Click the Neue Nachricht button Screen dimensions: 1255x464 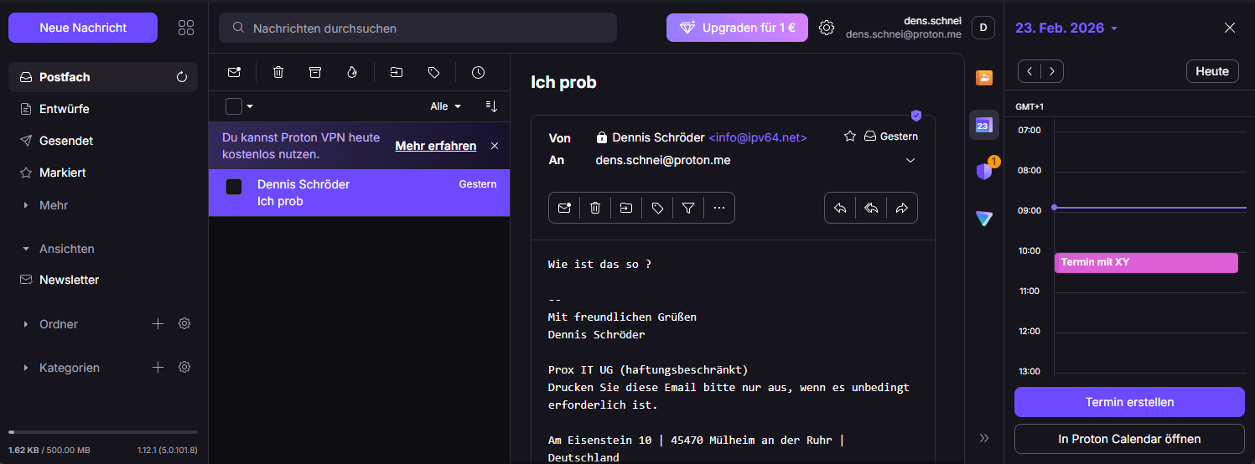[x=83, y=28]
